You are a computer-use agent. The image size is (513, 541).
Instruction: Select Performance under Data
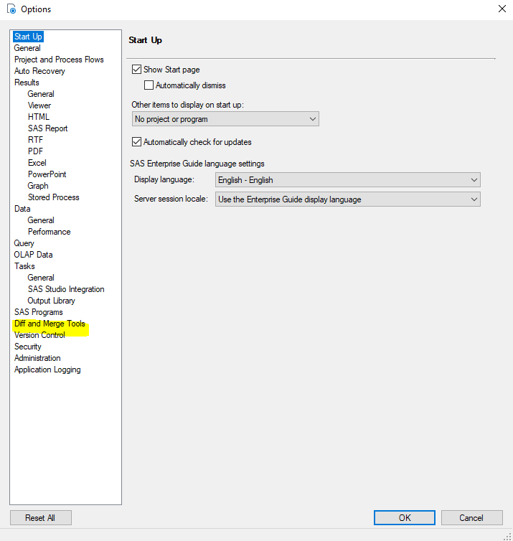[x=50, y=232]
